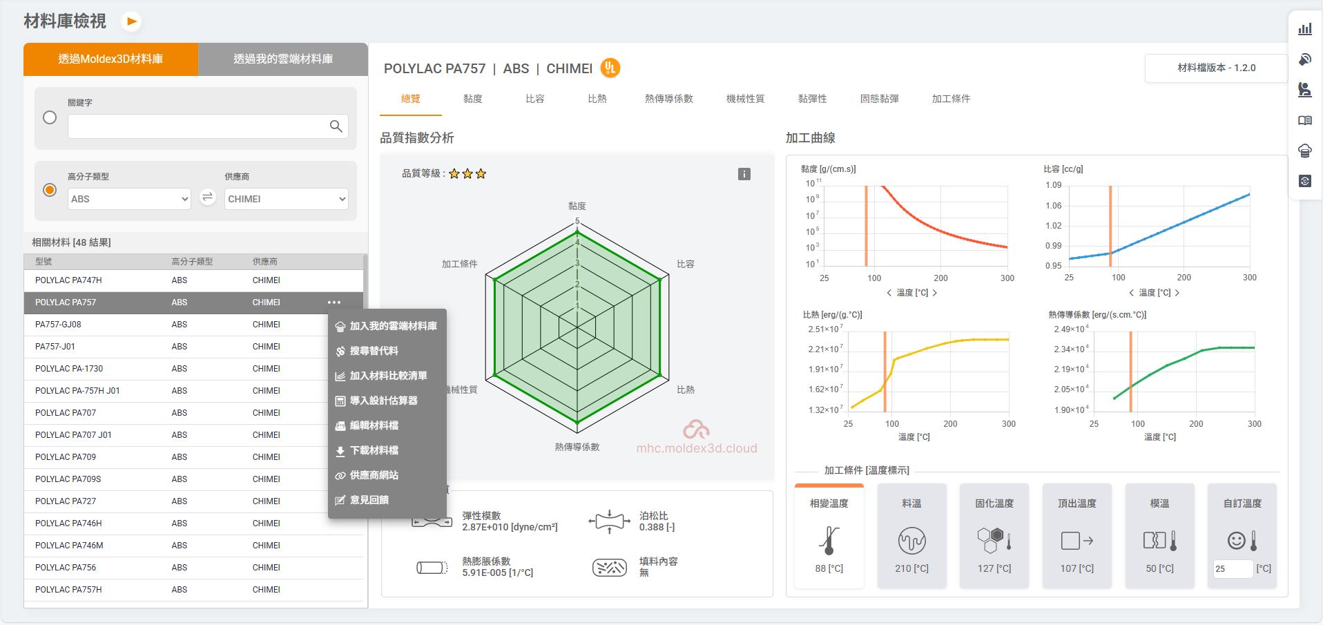Click the second sidebar icon below bar chart

click(x=1305, y=59)
